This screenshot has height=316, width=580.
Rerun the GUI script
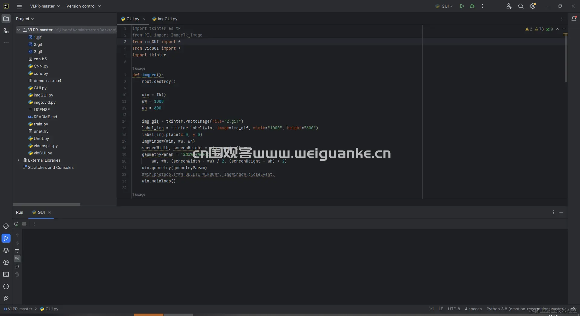point(16,224)
